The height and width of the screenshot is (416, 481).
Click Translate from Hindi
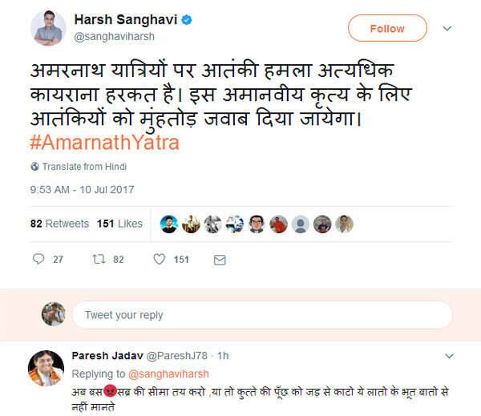pyautogui.click(x=84, y=167)
